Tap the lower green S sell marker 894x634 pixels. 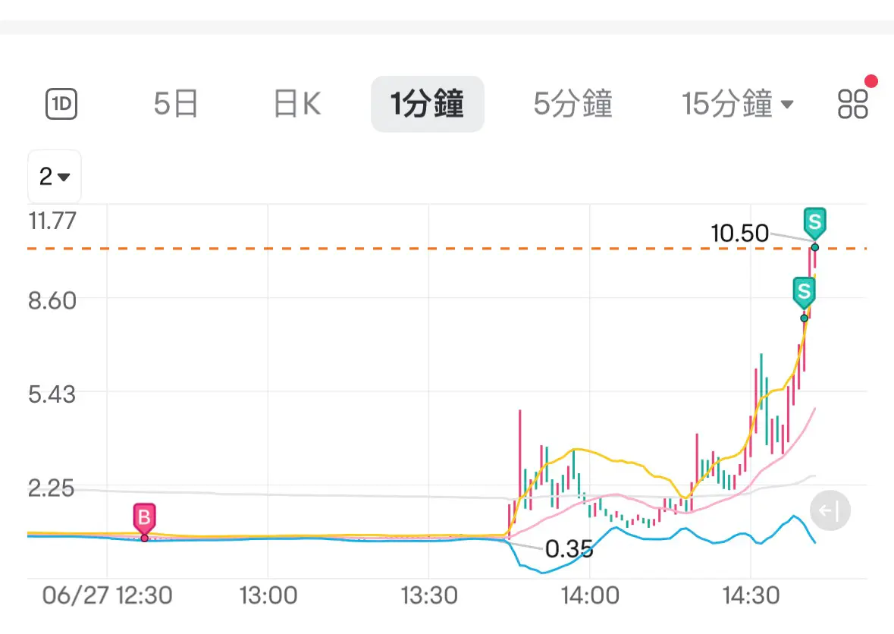coord(804,293)
